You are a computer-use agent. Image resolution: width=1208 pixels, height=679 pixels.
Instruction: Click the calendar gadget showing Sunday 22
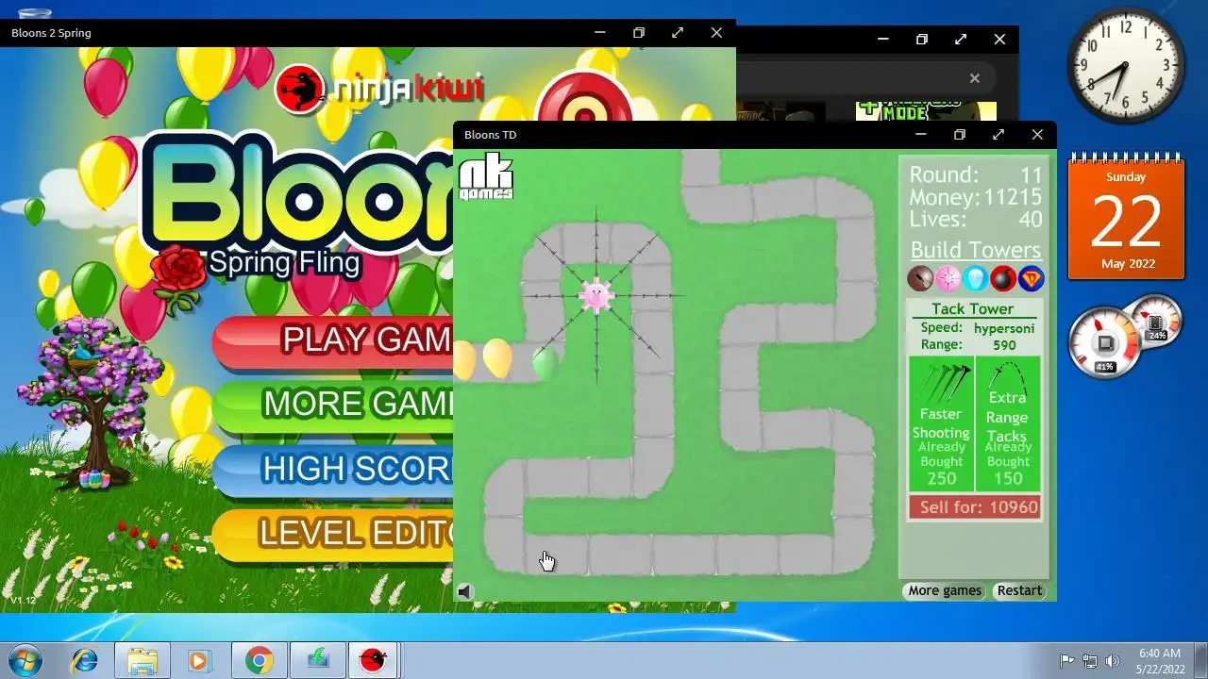(x=1126, y=217)
